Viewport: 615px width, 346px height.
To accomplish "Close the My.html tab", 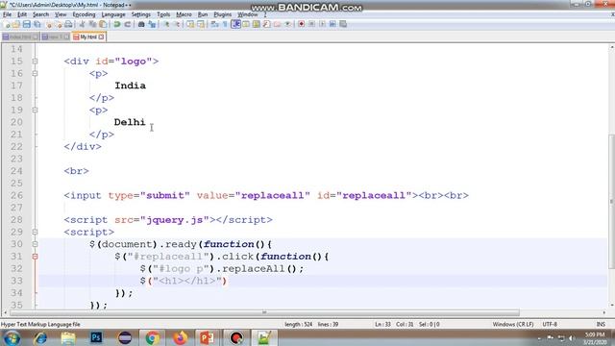I will click(101, 37).
